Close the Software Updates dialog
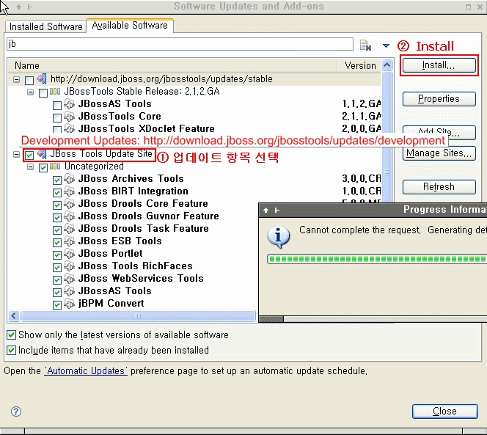 point(444,412)
